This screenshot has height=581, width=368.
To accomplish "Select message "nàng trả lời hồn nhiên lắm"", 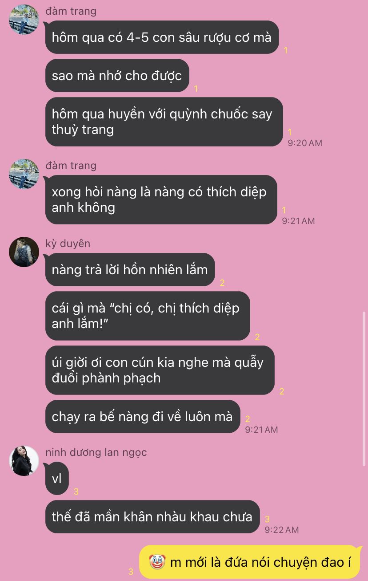I will click(x=130, y=270).
